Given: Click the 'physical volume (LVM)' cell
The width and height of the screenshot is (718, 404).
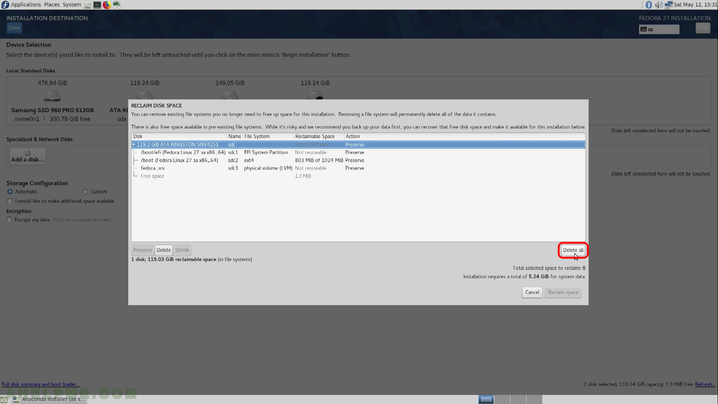Looking at the screenshot, I should coord(268,168).
